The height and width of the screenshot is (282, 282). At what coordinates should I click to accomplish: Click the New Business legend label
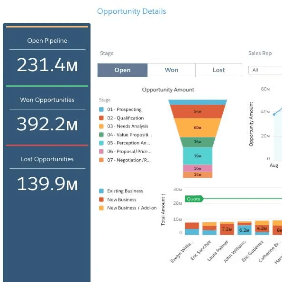[122, 200]
